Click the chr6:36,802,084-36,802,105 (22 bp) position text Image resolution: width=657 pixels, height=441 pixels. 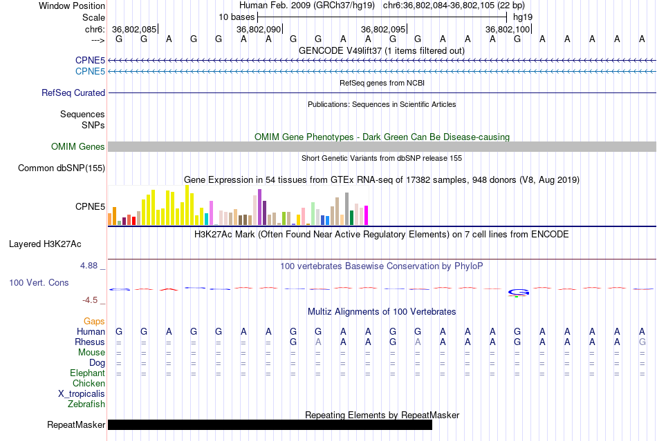tap(454, 6)
